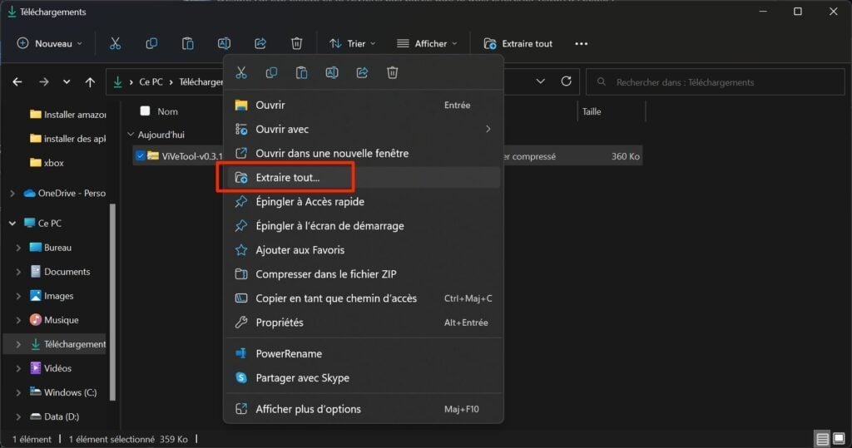Collapse the Ce PC tree node
The height and width of the screenshot is (448, 852).
pos(12,224)
